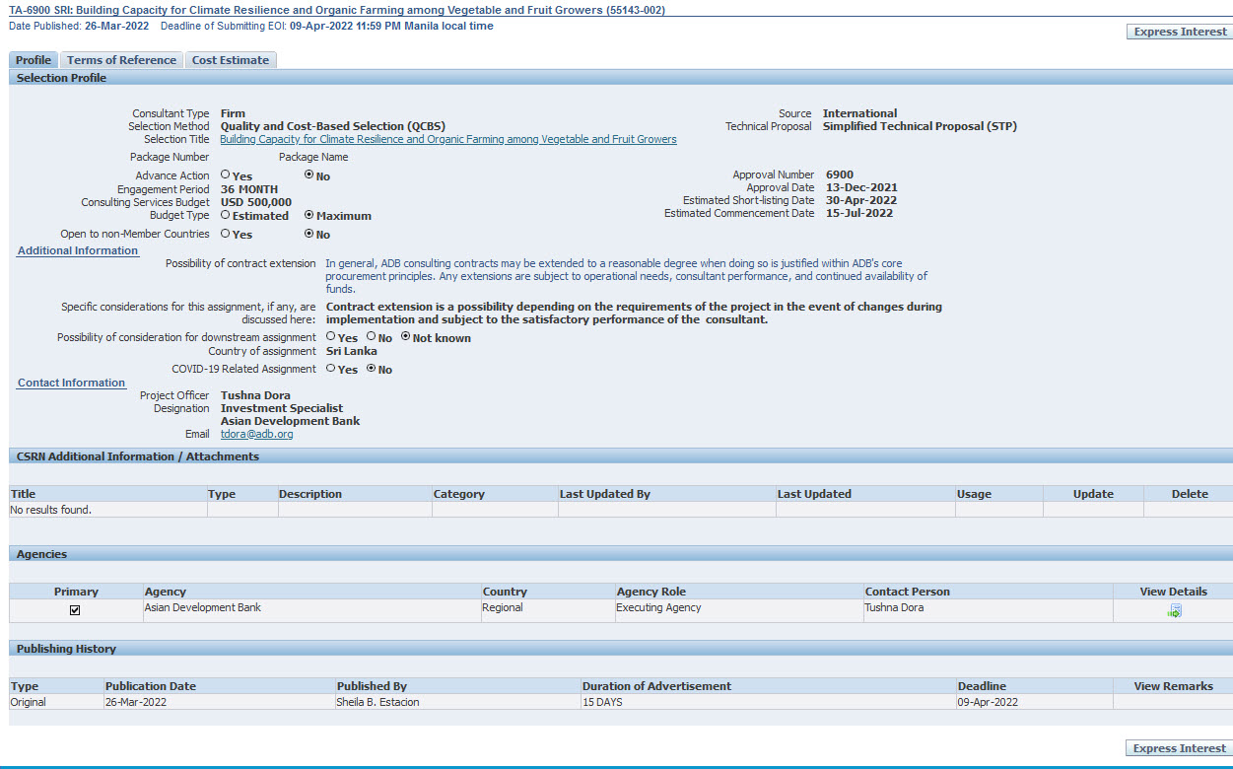Click the Contact Information section heading
Screen dimensions: 1233x769
coord(72,383)
